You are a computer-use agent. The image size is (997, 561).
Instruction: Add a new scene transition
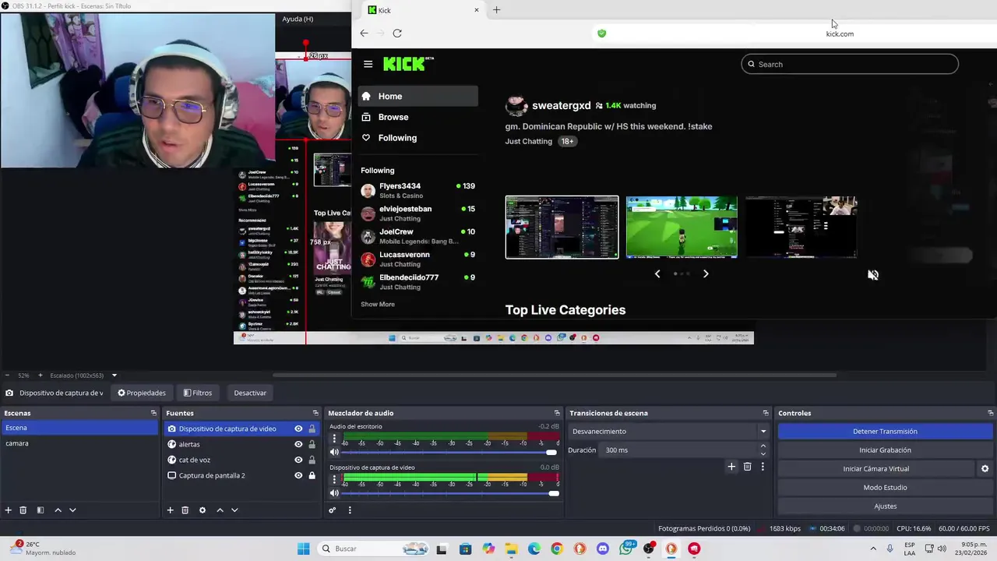(731, 467)
